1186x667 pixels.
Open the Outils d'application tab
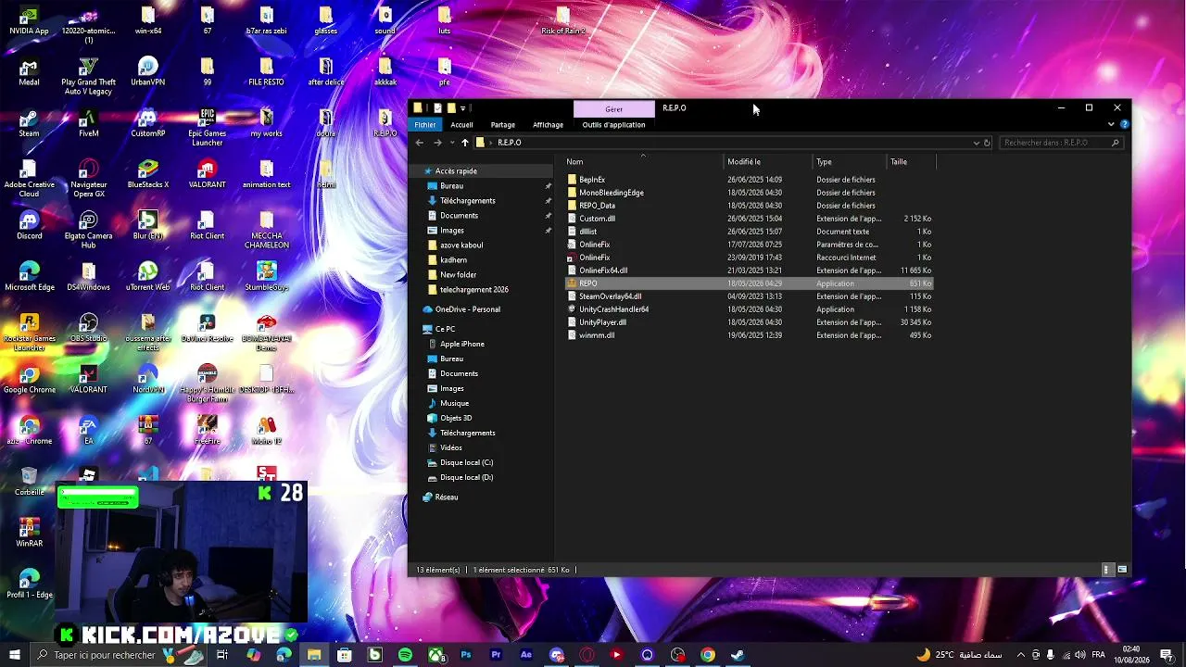[613, 124]
